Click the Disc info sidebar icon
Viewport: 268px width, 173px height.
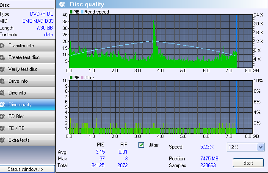pos(3,93)
